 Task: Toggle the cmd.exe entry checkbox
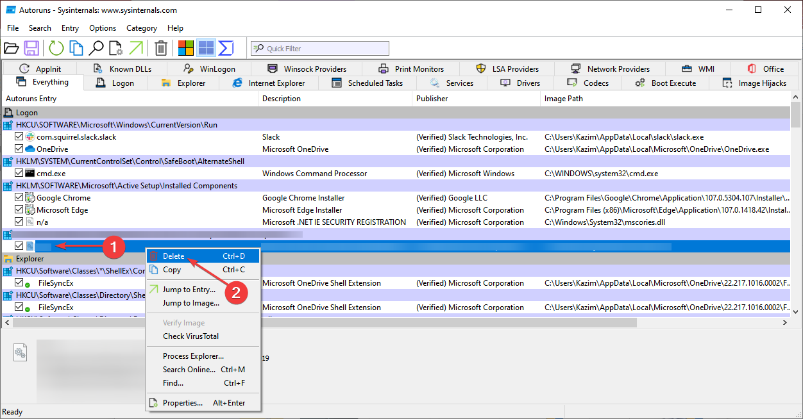pos(19,174)
